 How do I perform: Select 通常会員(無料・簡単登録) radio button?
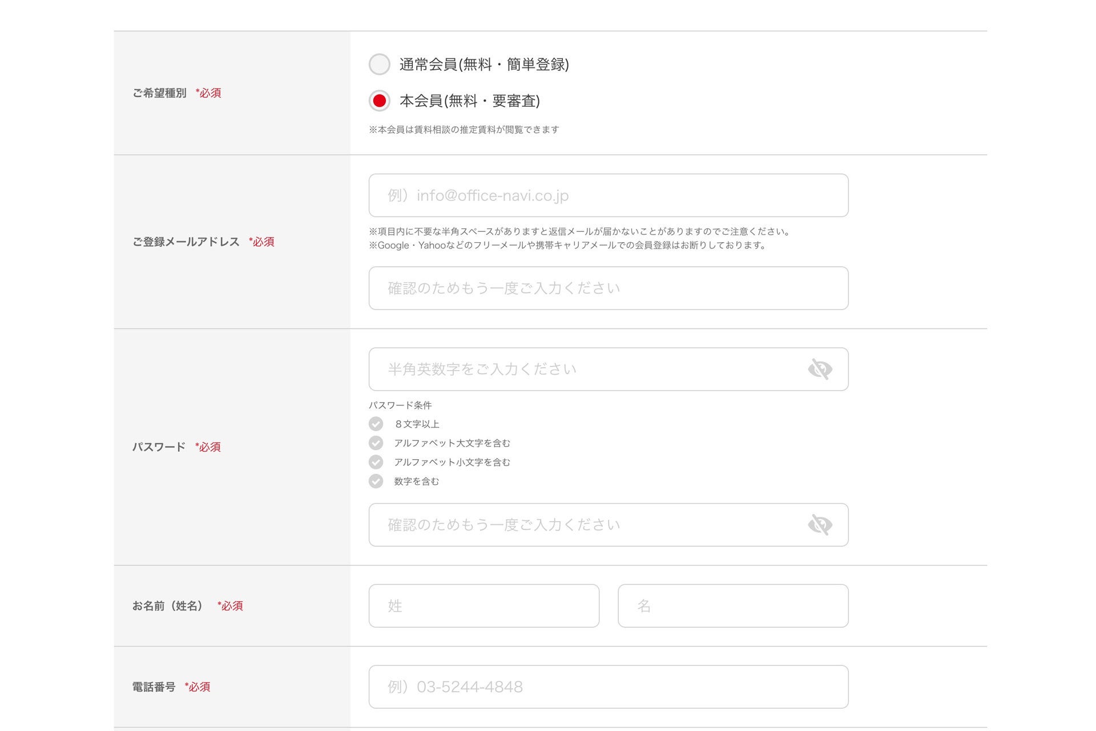click(x=380, y=65)
